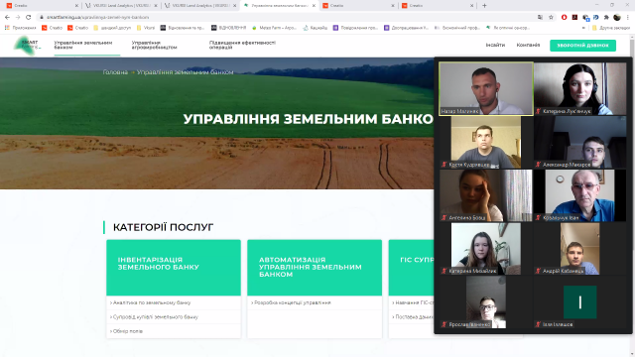Expand the 'швидкий доступ' bookmark folder
Image resolution: width=635 pixels, height=357 pixels.
coord(112,28)
